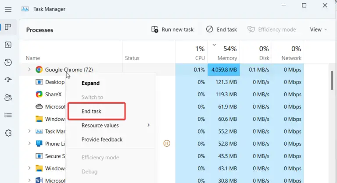Open the hamburger navigation menu
Image resolution: width=337 pixels, height=183 pixels.
(x=8, y=10)
